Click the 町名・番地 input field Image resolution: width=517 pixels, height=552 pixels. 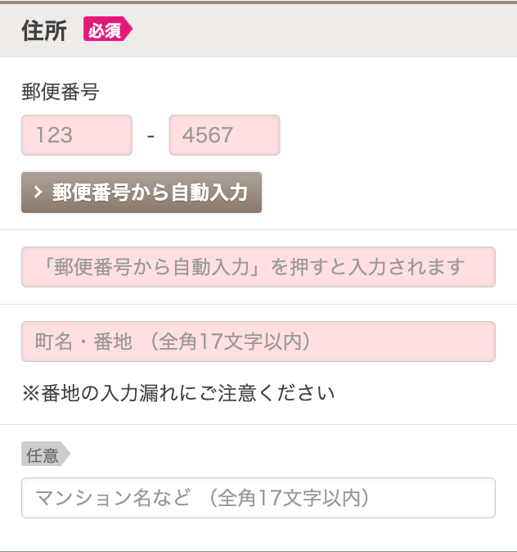pos(258,342)
